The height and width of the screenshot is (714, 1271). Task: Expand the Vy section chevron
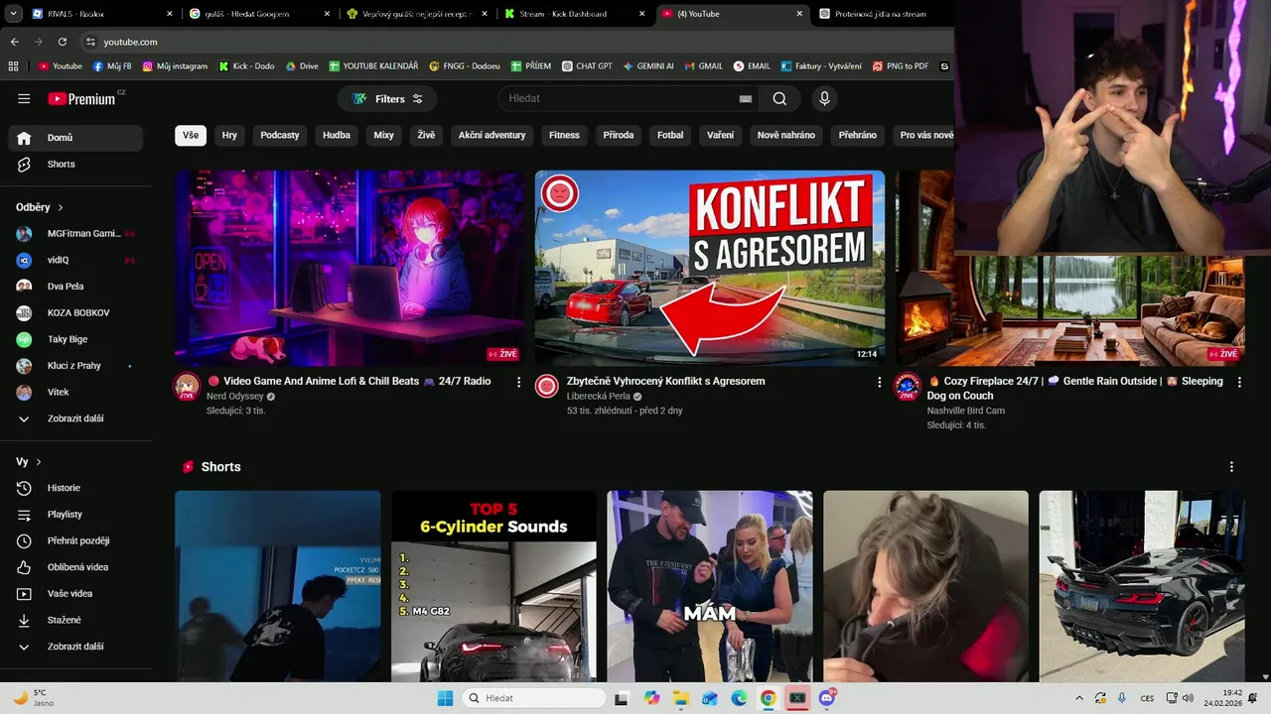[x=39, y=462]
